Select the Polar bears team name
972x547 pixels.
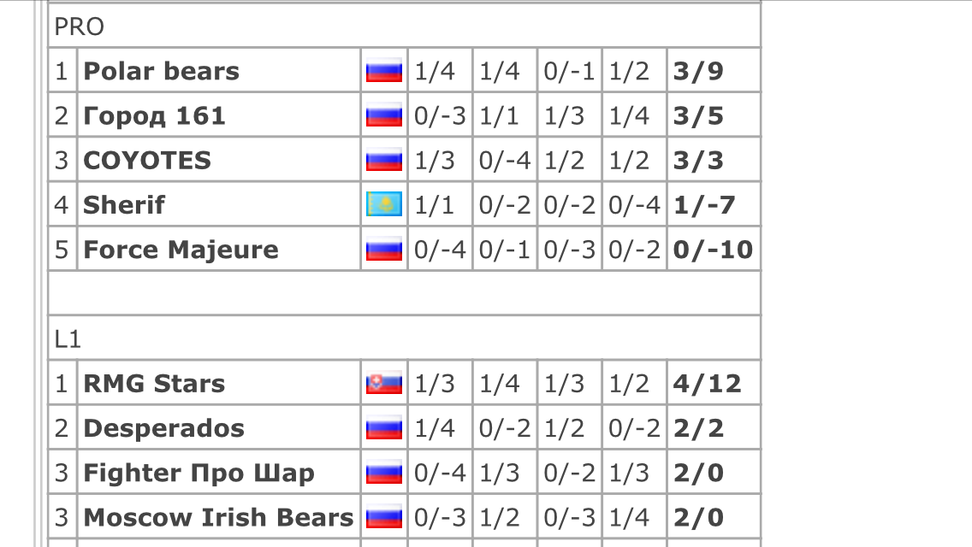coord(161,71)
